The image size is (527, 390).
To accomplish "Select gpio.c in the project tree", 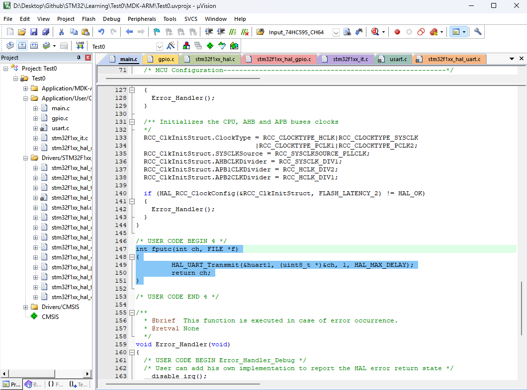I will point(60,118).
